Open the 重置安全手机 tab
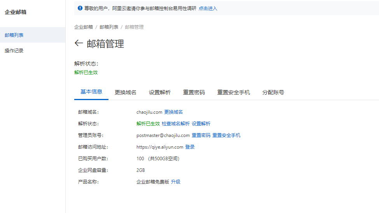Image resolution: width=379 pixels, height=213 pixels. (234, 92)
